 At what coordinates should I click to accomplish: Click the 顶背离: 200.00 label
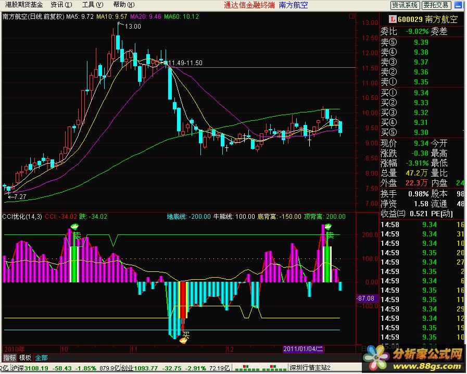(x=325, y=217)
